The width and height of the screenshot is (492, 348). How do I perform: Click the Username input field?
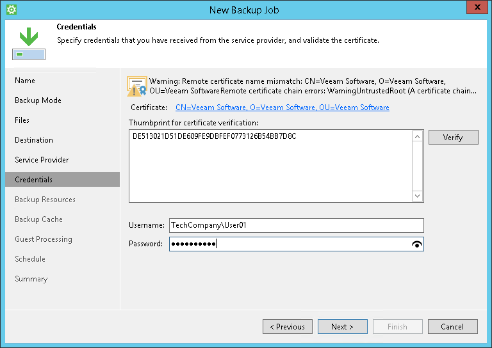point(296,225)
